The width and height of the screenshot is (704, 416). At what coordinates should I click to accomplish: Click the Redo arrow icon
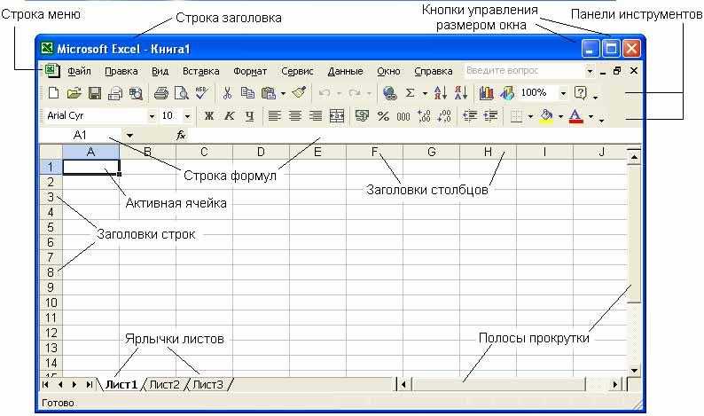point(355,93)
